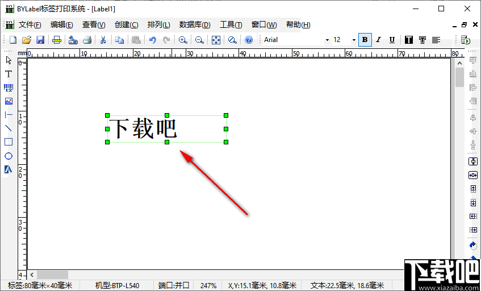Select the diagonal Line tool
Image resolution: width=481 pixels, height=291 pixels.
(9, 128)
